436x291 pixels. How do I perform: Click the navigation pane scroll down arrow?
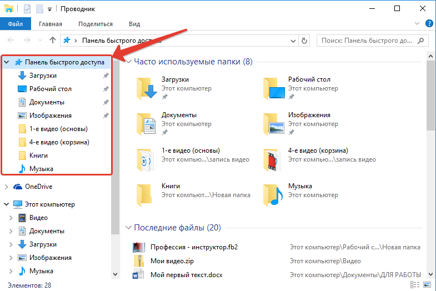(x=115, y=274)
